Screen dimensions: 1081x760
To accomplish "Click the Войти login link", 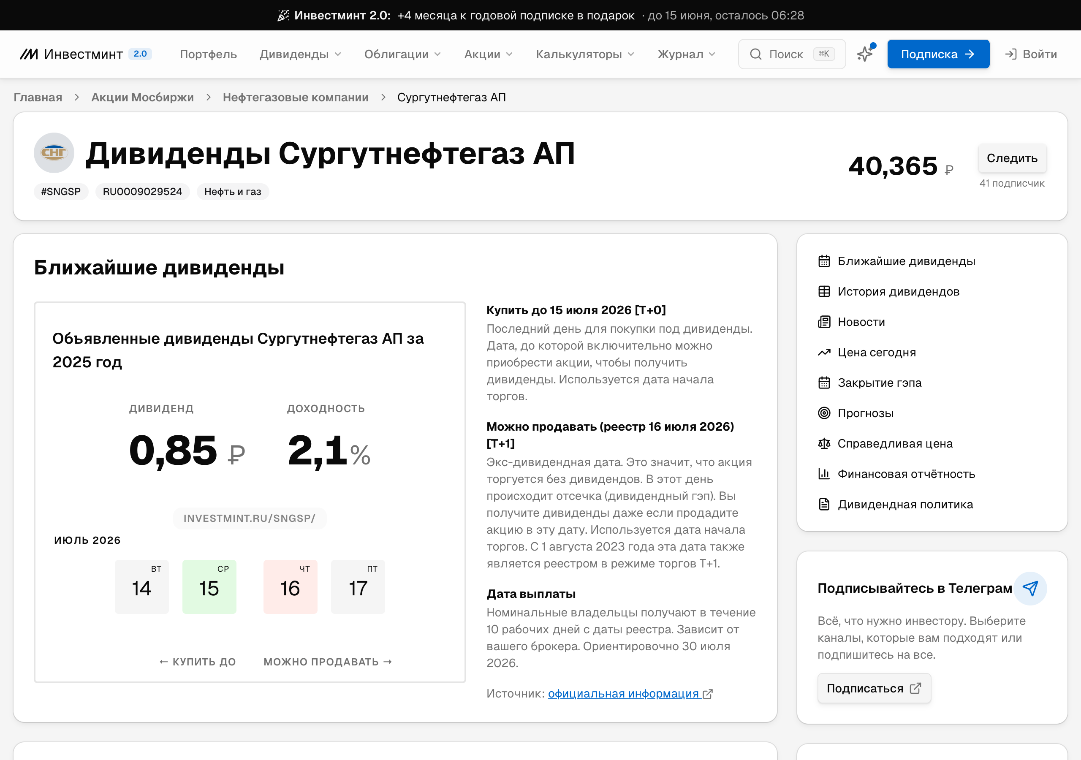I will pyautogui.click(x=1031, y=54).
